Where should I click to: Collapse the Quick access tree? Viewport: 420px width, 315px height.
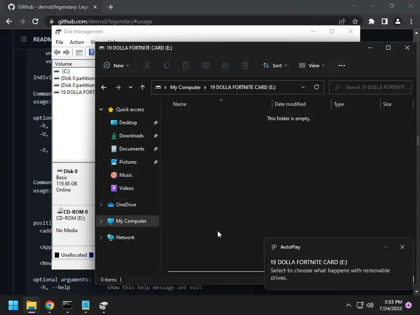pos(101,109)
